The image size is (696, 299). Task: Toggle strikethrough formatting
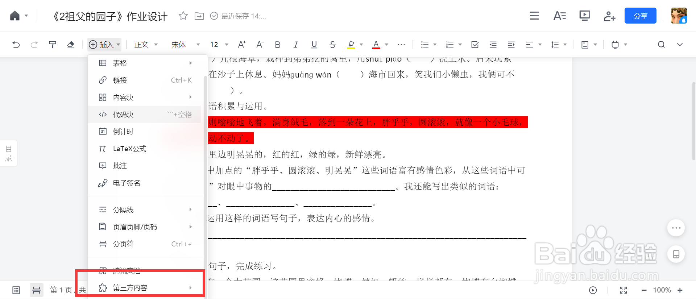coord(332,45)
